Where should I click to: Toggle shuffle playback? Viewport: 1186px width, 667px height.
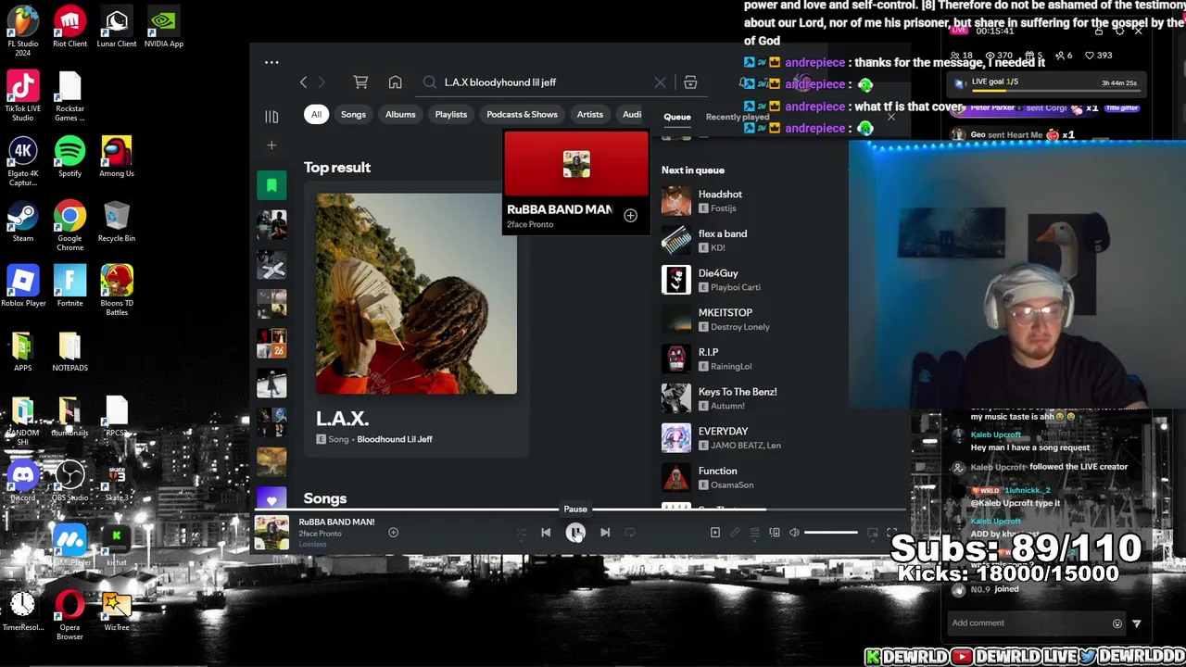click(x=521, y=533)
